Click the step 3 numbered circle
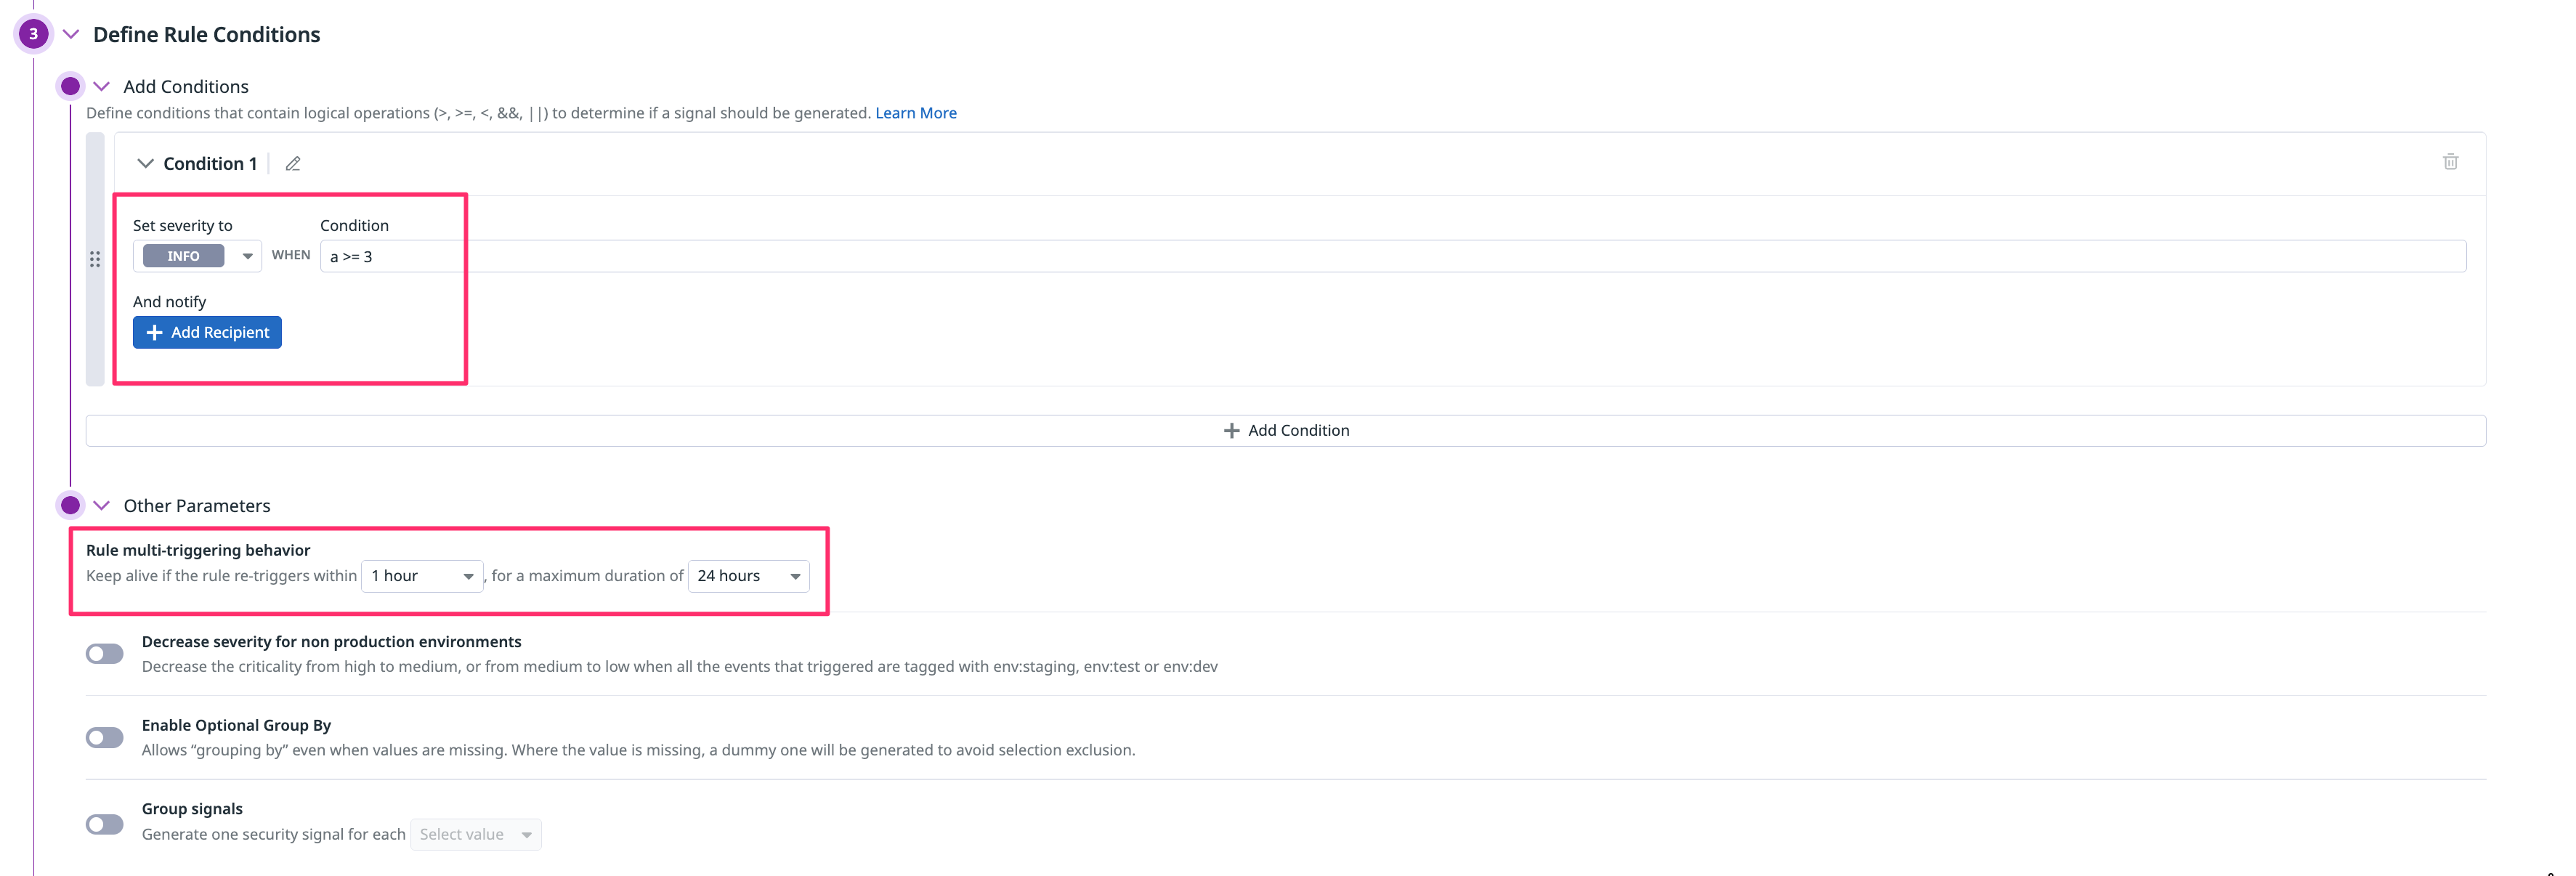Screen dimensions: 2576x876 point(33,34)
